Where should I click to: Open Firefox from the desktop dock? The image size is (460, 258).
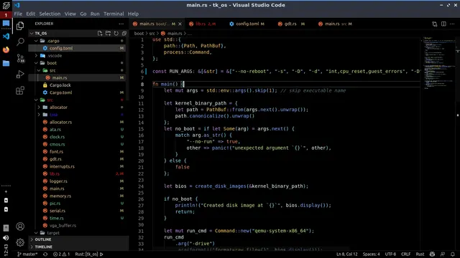point(6,49)
